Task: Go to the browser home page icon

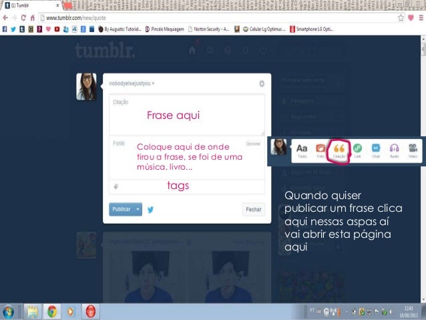Action: point(33,18)
